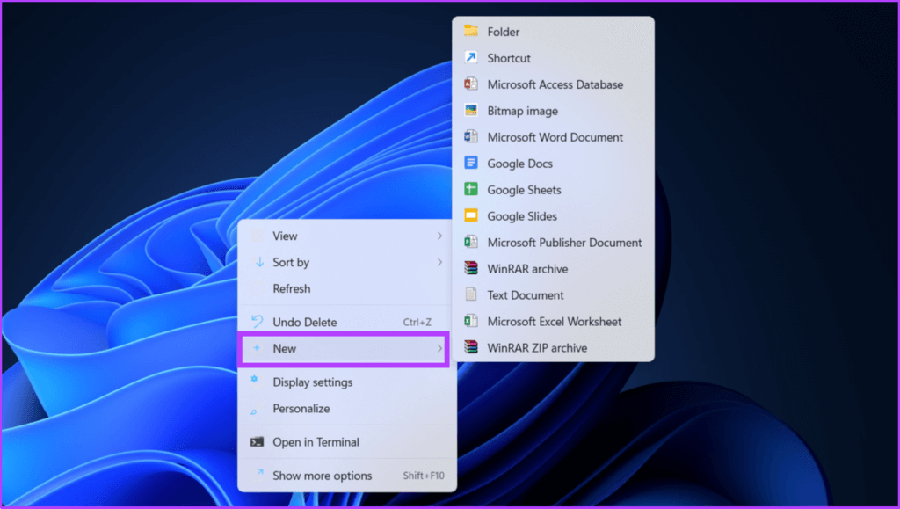
Task: Expand the View submenu chevron
Action: (x=439, y=236)
